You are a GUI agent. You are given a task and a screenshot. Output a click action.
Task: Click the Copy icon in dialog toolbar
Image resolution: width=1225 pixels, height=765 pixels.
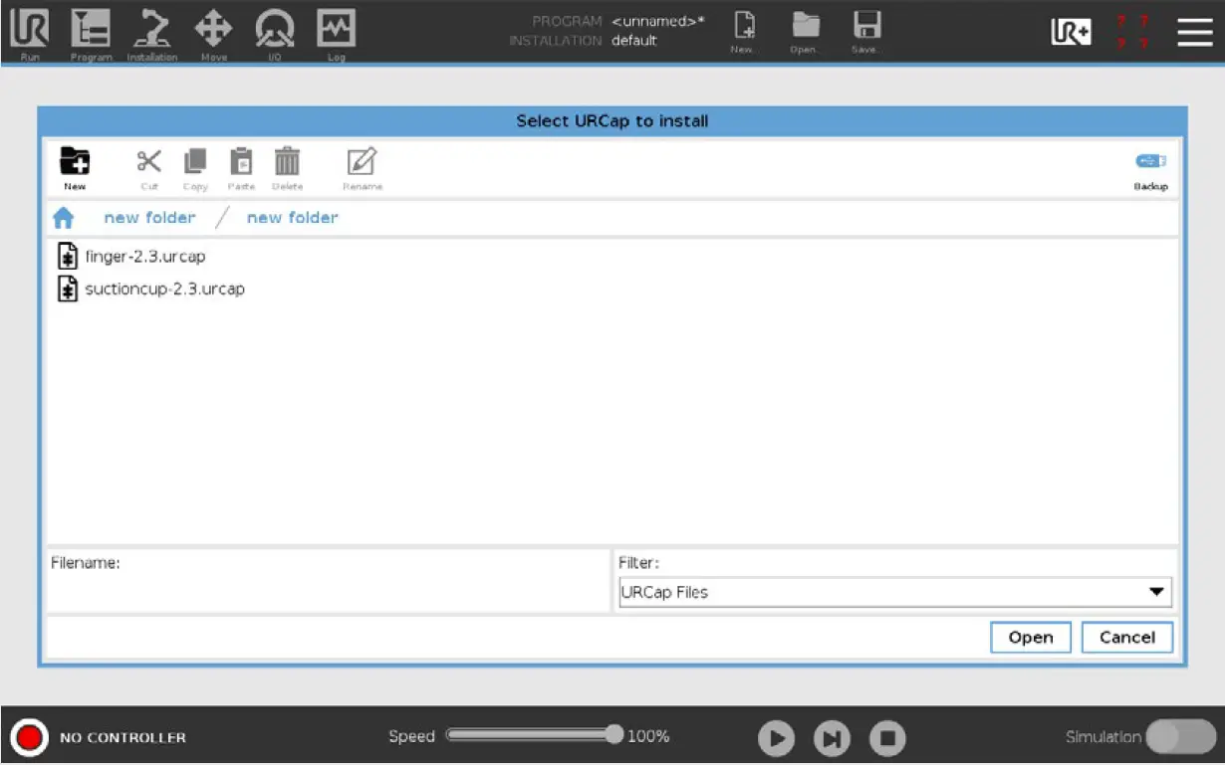tap(195, 168)
